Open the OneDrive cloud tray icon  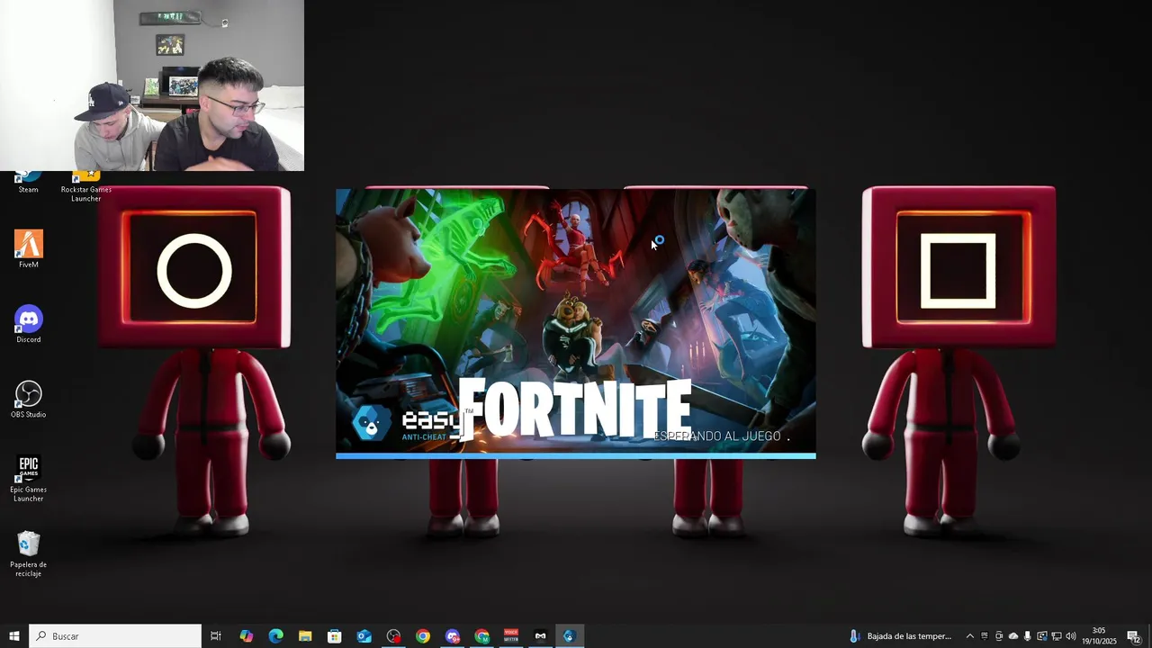point(1013,636)
